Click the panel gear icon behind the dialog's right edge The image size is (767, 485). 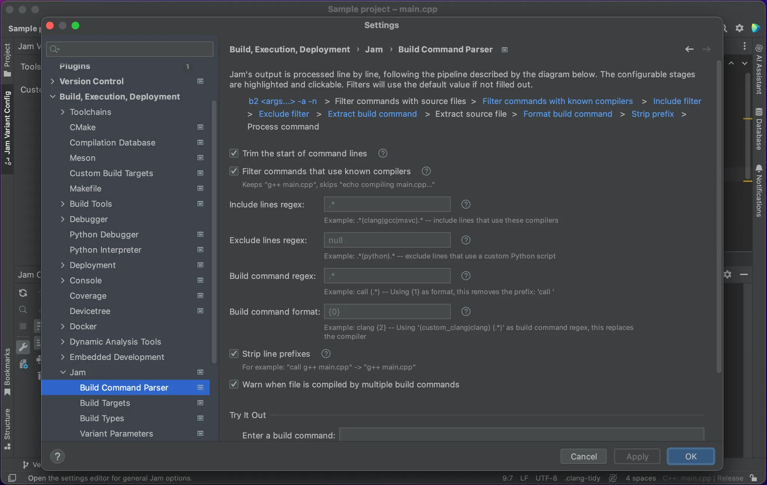[727, 274]
